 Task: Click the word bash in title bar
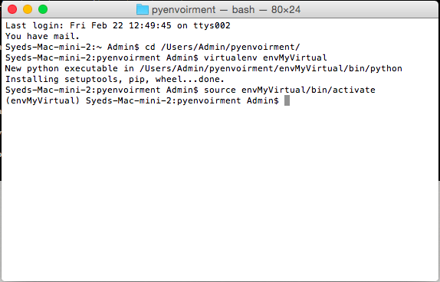point(243,10)
